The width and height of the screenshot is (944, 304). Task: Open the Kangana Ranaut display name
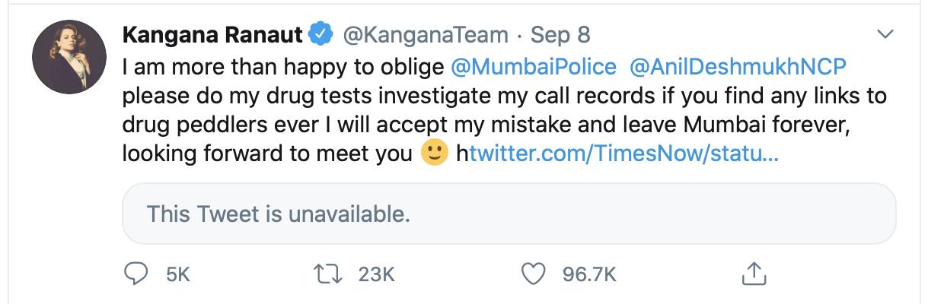pyautogui.click(x=212, y=35)
